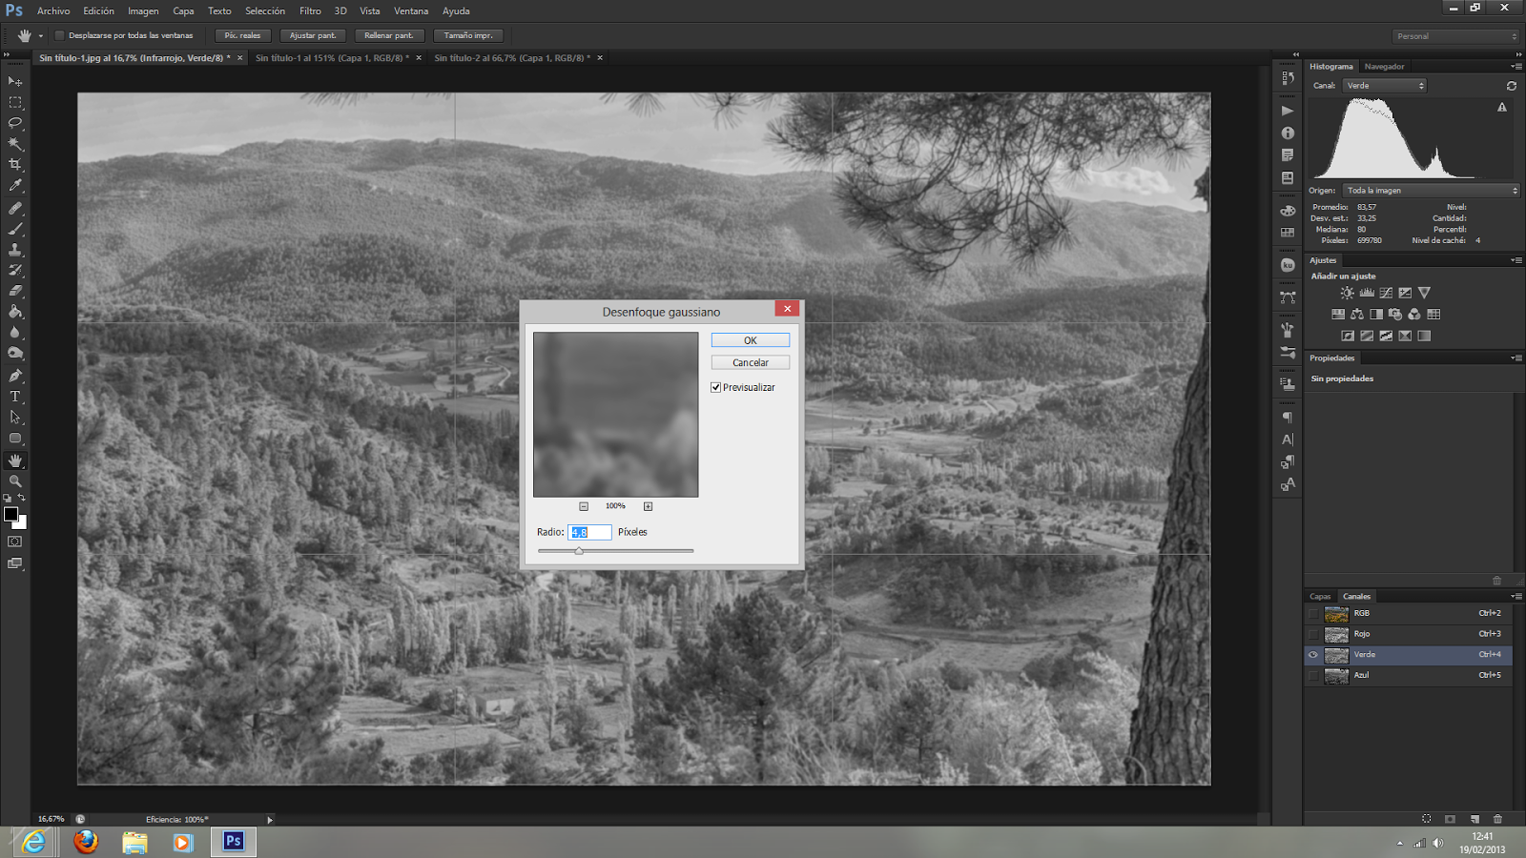Viewport: 1526px width, 858px height.
Task: Confirm Gaussian blur with OK
Action: (x=751, y=340)
